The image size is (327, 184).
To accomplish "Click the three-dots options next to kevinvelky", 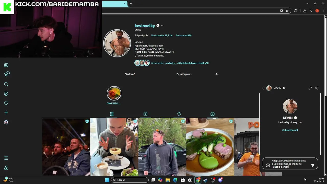I will click(x=162, y=26).
